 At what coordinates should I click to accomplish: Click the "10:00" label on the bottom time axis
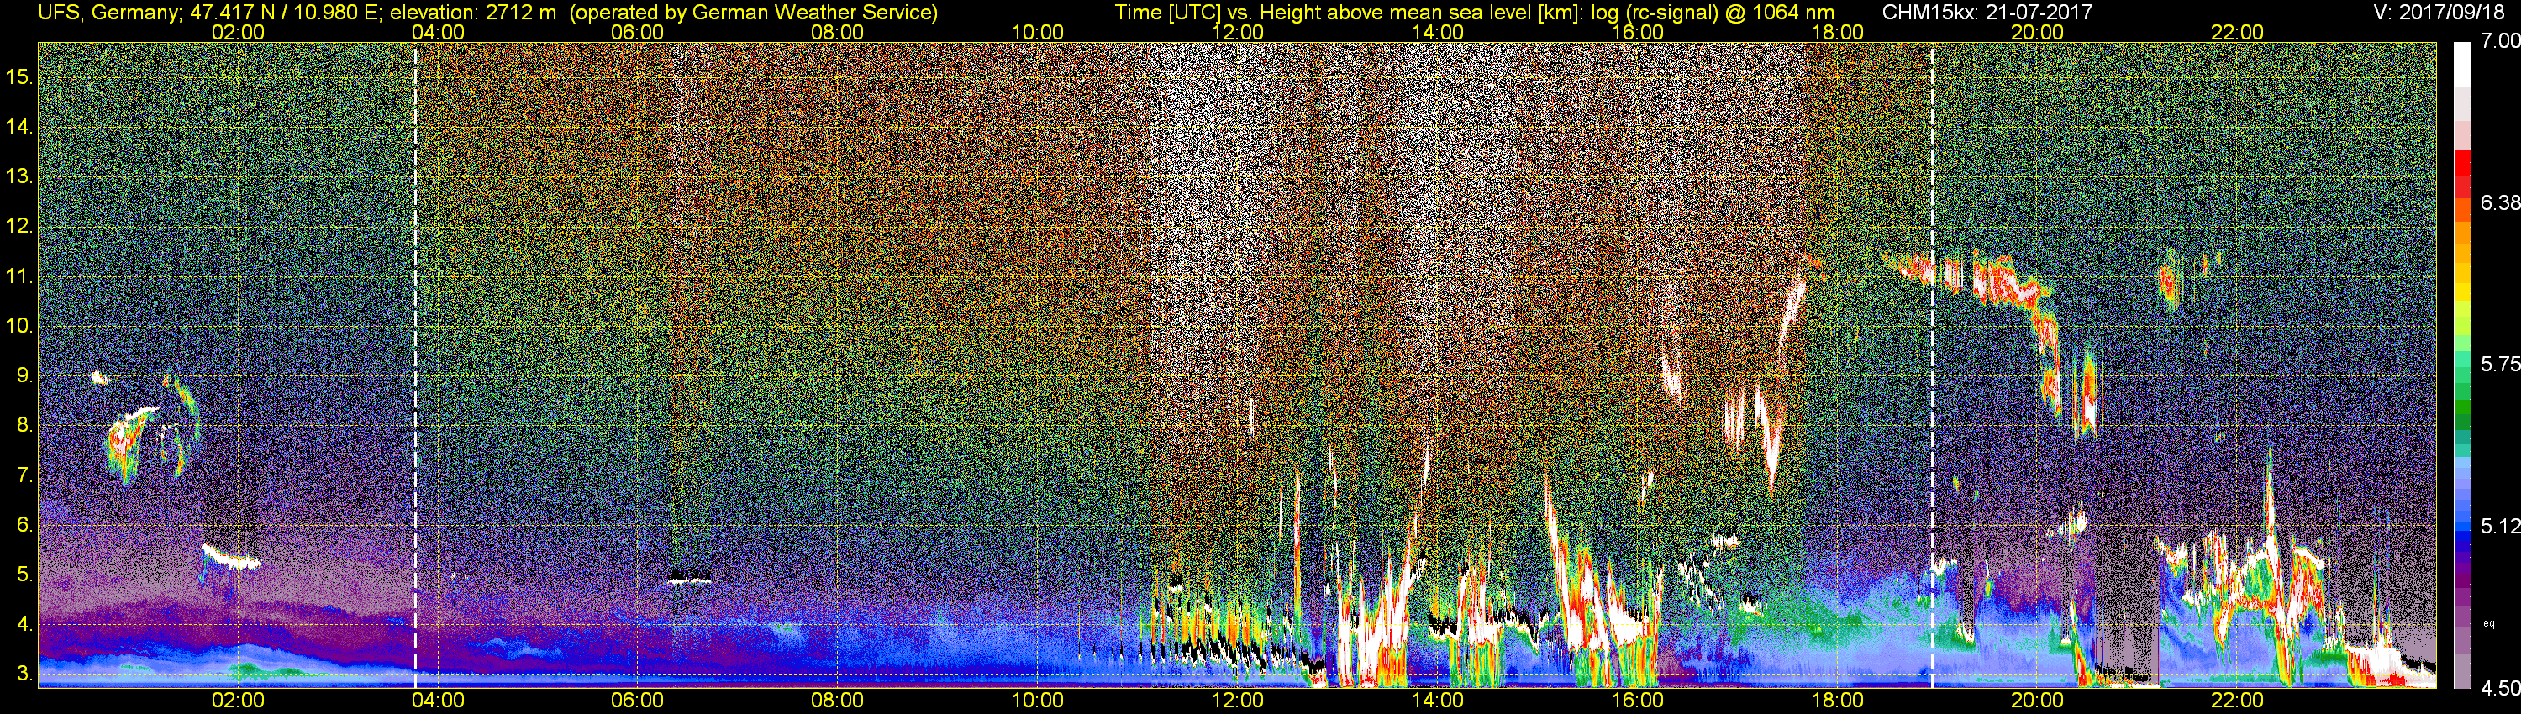pyautogui.click(x=1037, y=701)
